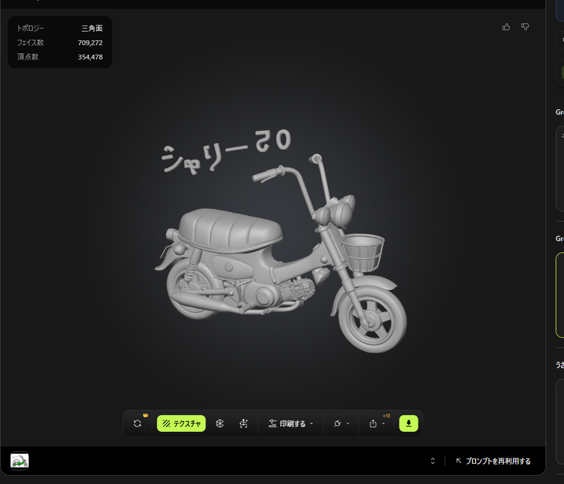Image resolution: width=564 pixels, height=484 pixels.
Task: Open the share dropdown with +10 badge
Action: 376,423
